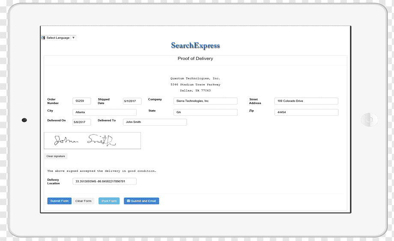Click the SearchExpress logo
394x241 pixels.
[x=195, y=46]
